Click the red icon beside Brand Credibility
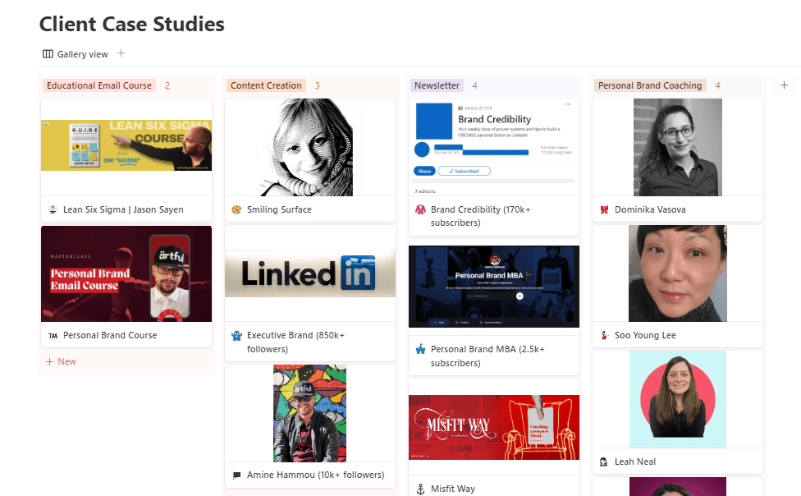The width and height of the screenshot is (801, 496). [420, 209]
